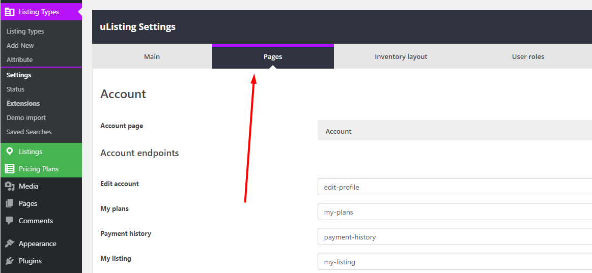The image size is (592, 273).
Task: Click the Appearance paintbrush icon
Action: [x=10, y=244]
